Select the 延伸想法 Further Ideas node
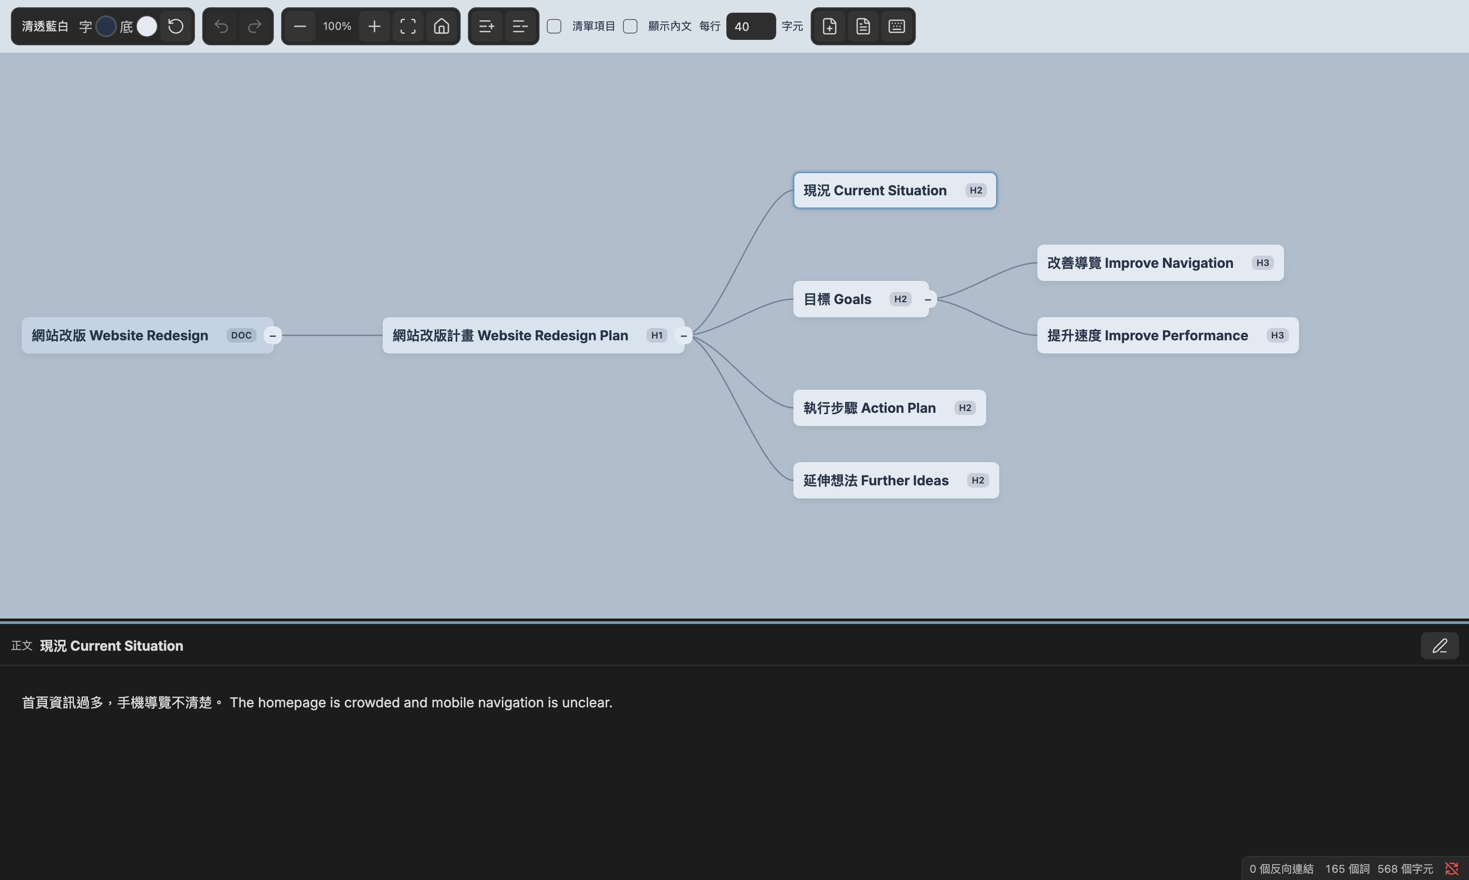1469x880 pixels. coord(896,480)
